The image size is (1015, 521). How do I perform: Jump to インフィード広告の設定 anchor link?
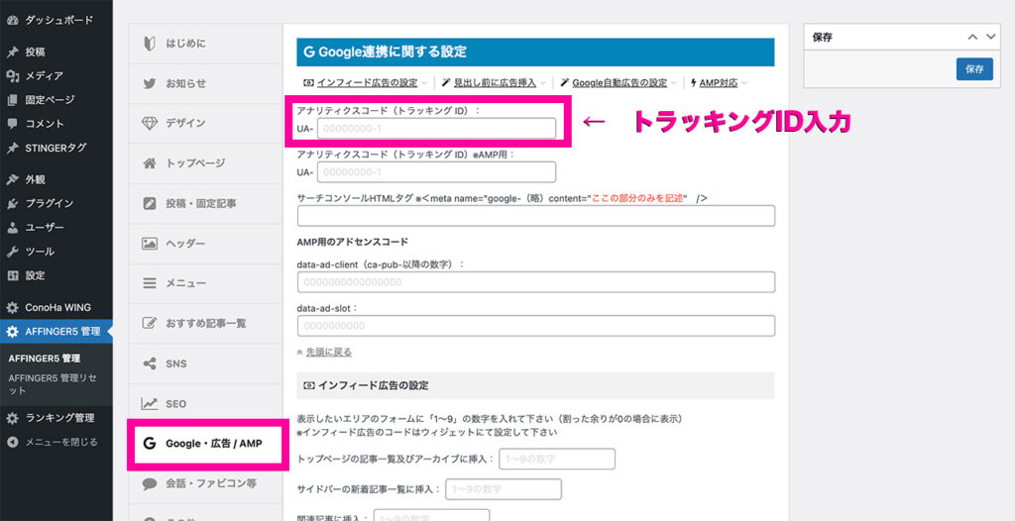[x=368, y=83]
